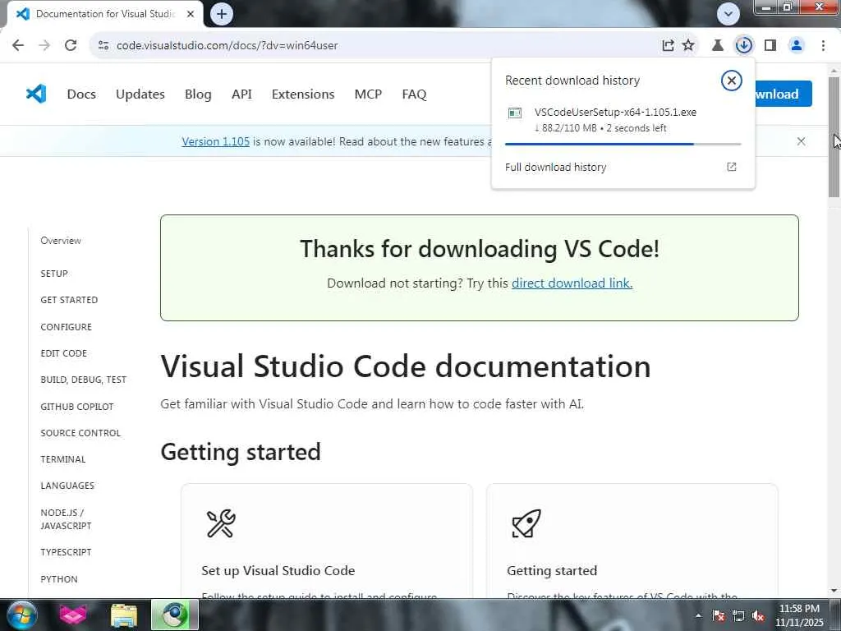Image resolution: width=841 pixels, height=631 pixels.
Task: Close the Documentation for Visual Studio tab
Action: [191, 14]
